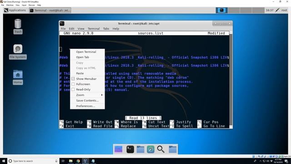The height and width of the screenshot is (164, 291).
Task: Toggle the Show Menubar checkbox
Action: tap(73, 79)
